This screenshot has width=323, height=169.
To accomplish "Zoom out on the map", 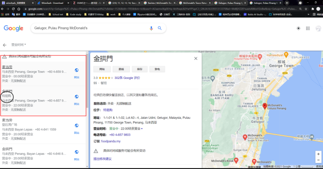I will 318,160.
